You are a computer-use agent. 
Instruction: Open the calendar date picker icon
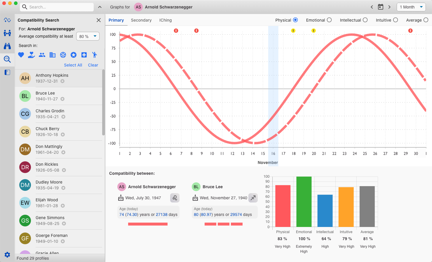381,7
